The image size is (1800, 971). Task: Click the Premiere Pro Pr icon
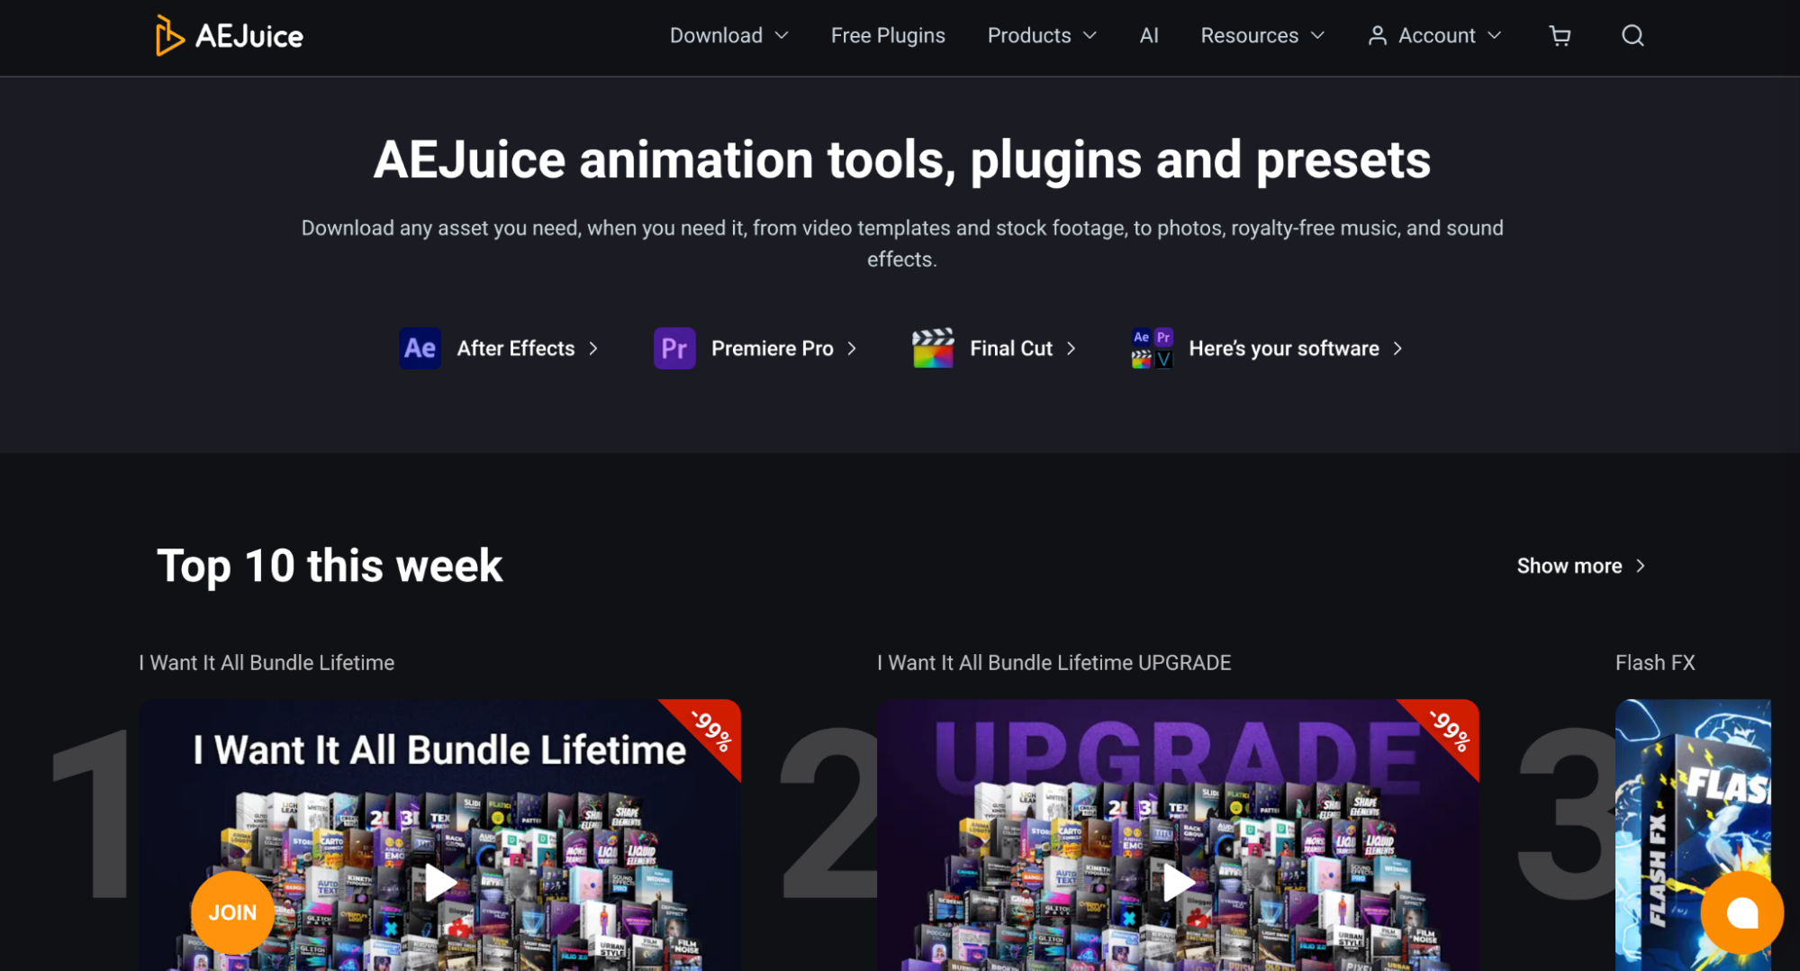[674, 349]
